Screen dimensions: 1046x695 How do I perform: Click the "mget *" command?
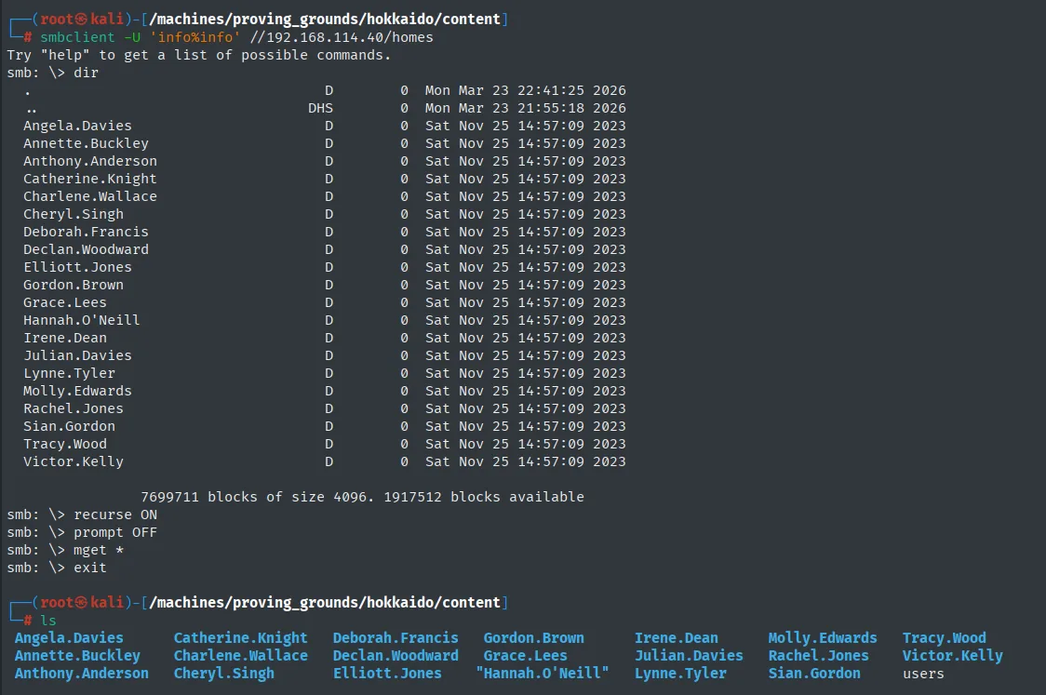tap(99, 550)
